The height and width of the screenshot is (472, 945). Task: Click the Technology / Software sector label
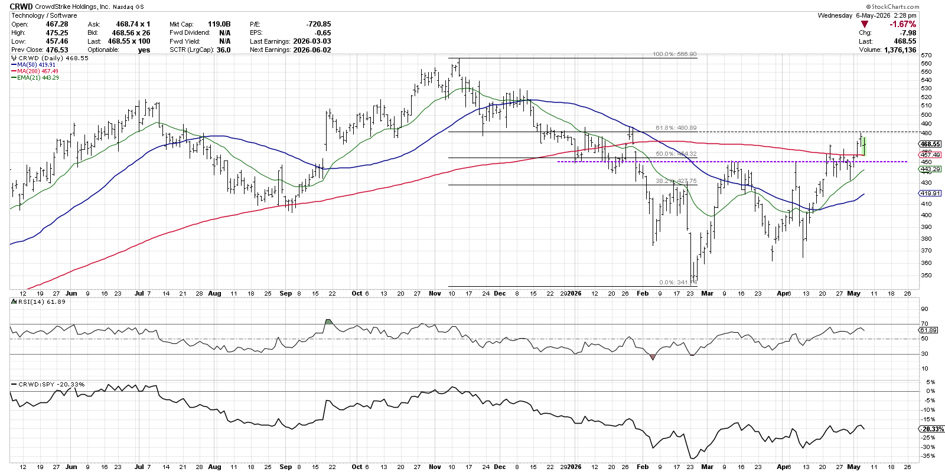click(x=44, y=15)
